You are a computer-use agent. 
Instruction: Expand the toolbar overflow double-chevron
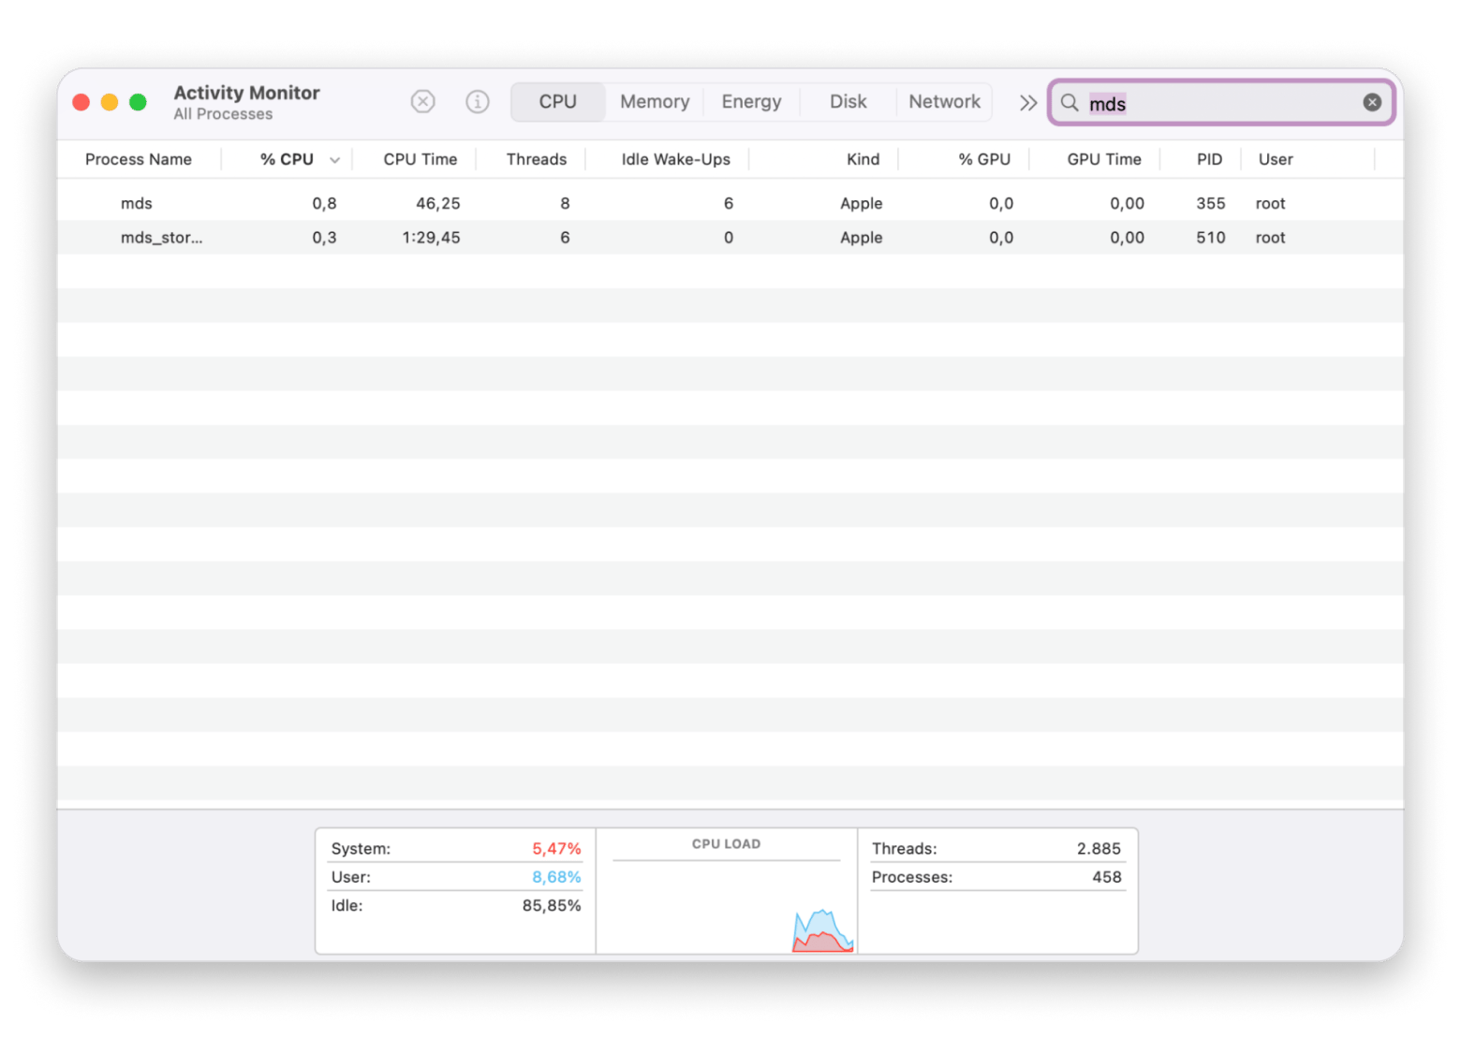(1028, 103)
